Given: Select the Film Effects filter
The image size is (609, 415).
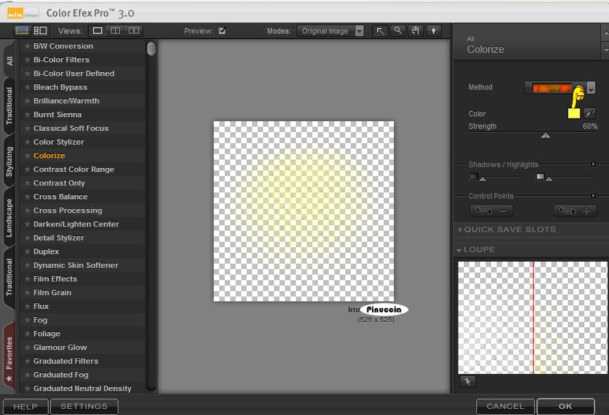Looking at the screenshot, I should (x=55, y=279).
